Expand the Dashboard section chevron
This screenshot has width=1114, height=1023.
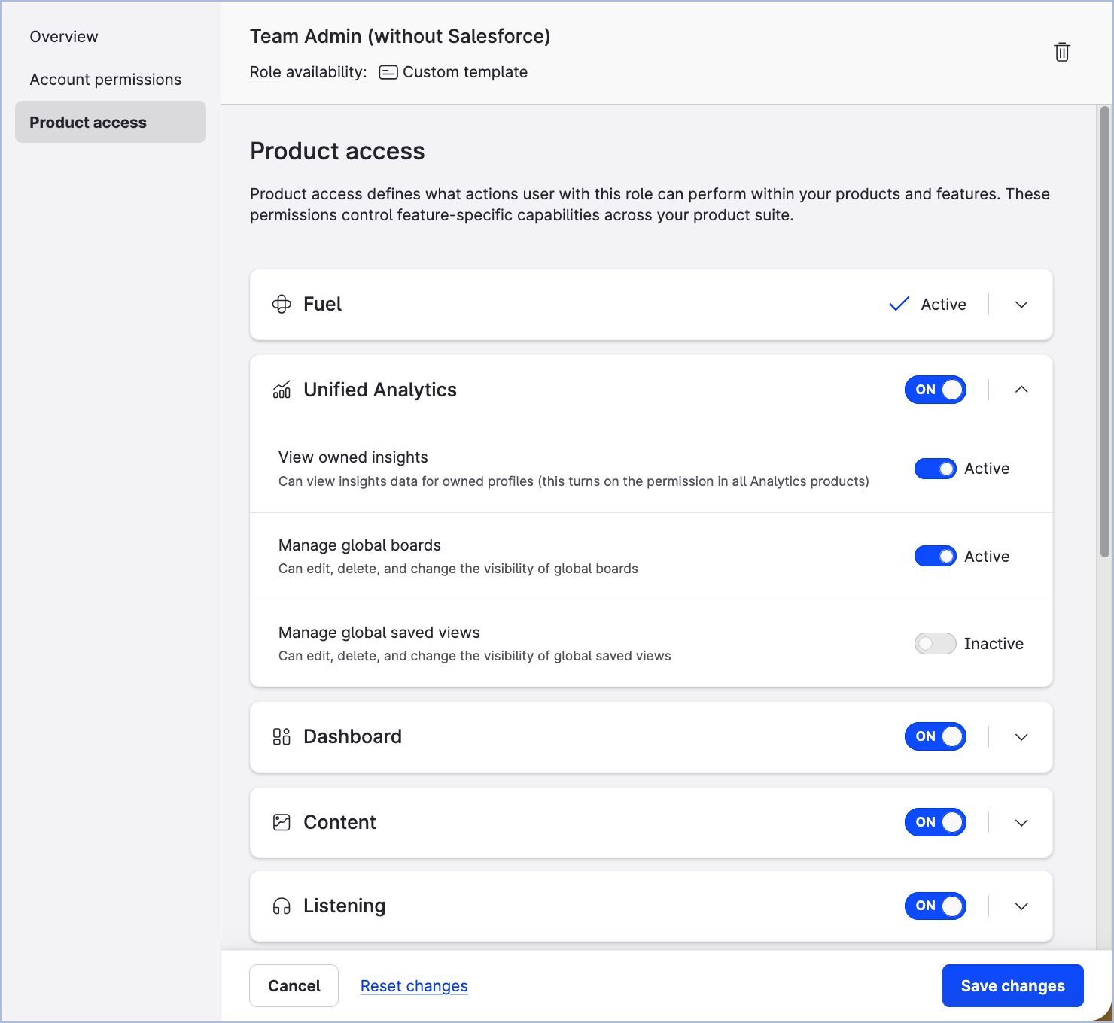pyautogui.click(x=1021, y=737)
